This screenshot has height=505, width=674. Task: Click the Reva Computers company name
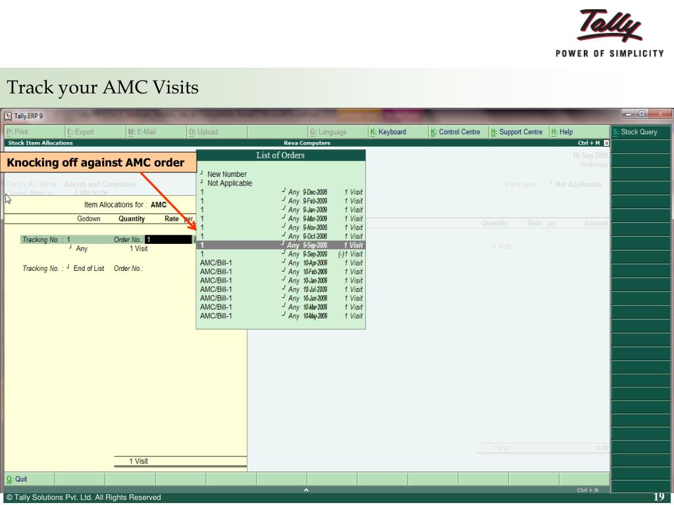(x=307, y=143)
